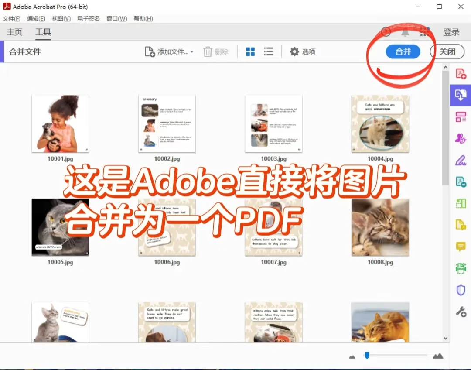Select the Combine Files tool in sidebar
This screenshot has width=471, height=370.
pyautogui.click(x=461, y=95)
